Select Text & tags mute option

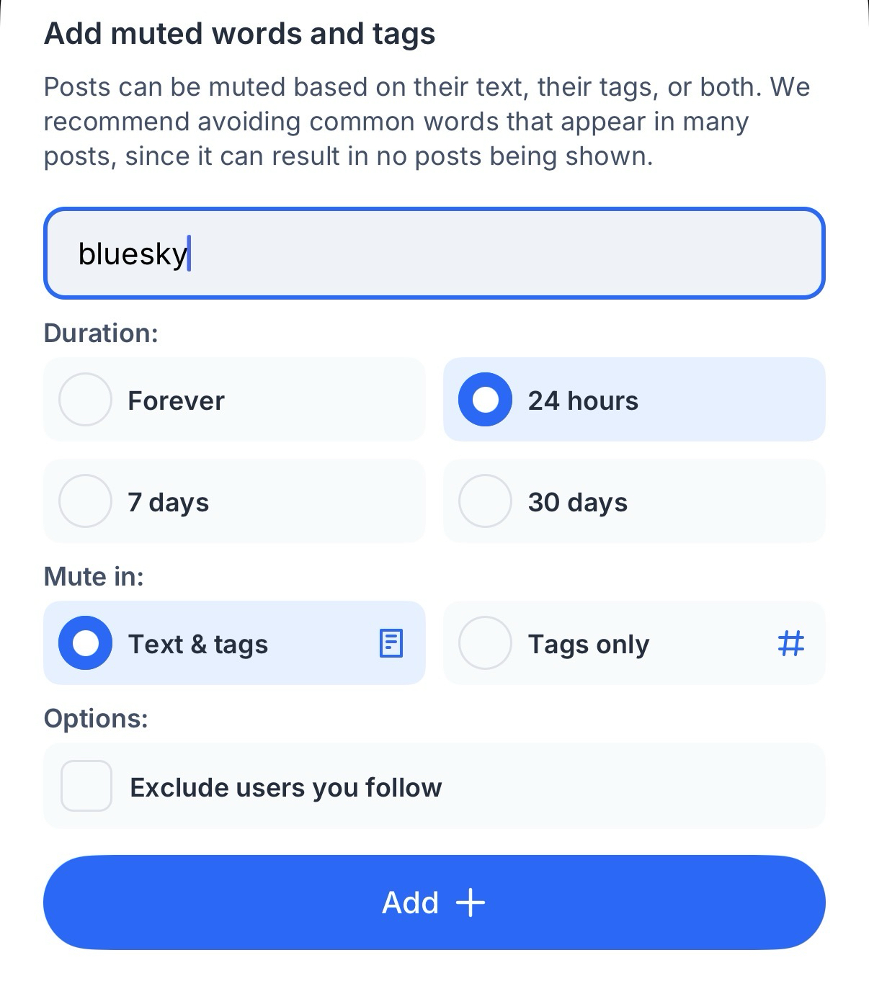click(x=85, y=643)
